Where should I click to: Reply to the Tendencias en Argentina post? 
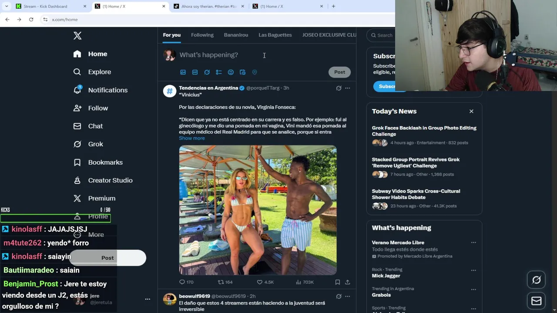pos(186,282)
